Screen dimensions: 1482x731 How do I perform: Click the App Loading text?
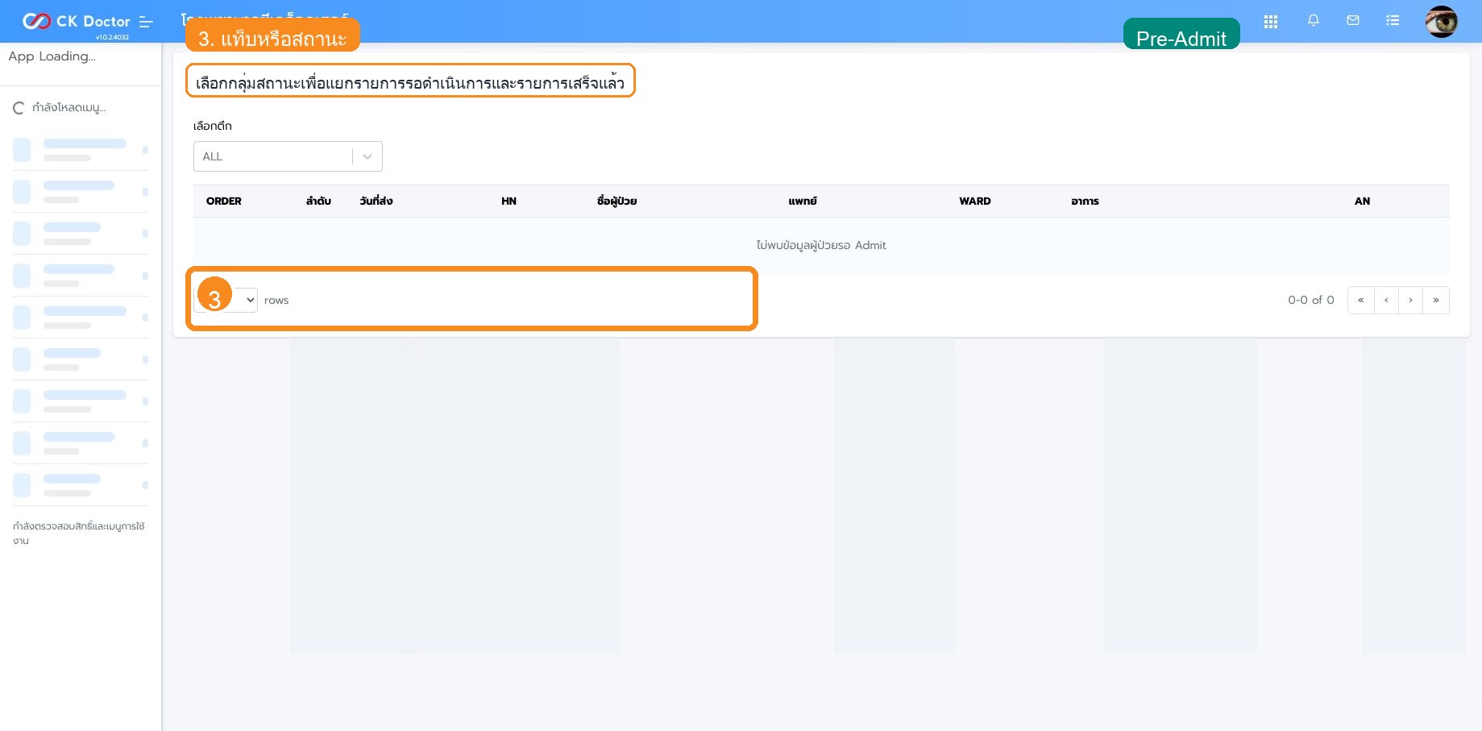(52, 56)
